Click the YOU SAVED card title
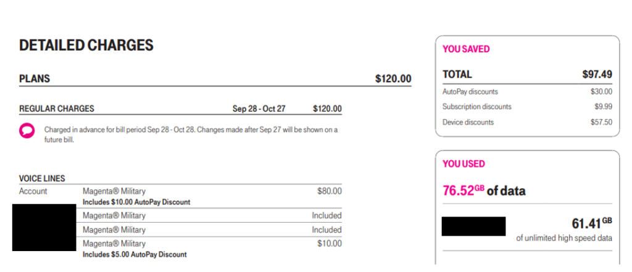632x272 pixels. pyautogui.click(x=466, y=49)
